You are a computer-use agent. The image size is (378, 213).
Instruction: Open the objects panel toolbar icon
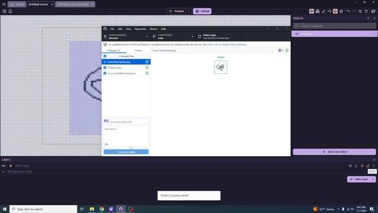point(311,11)
